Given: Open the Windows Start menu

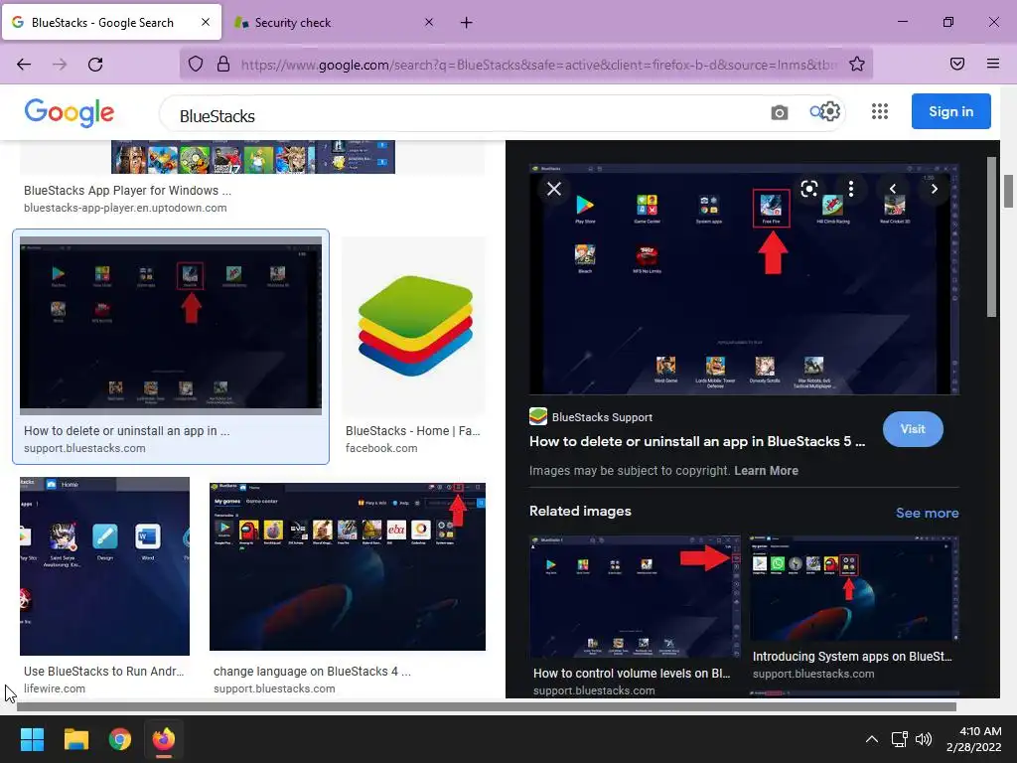Looking at the screenshot, I should pos(32,739).
